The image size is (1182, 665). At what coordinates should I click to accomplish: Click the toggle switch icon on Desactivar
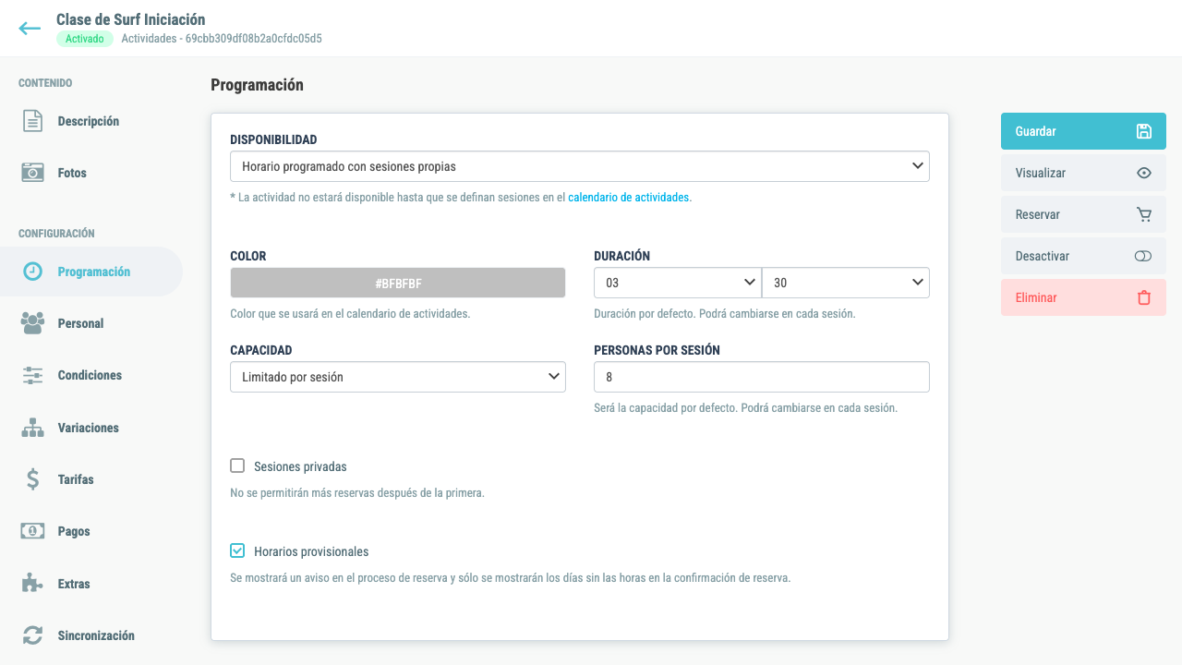(1142, 256)
